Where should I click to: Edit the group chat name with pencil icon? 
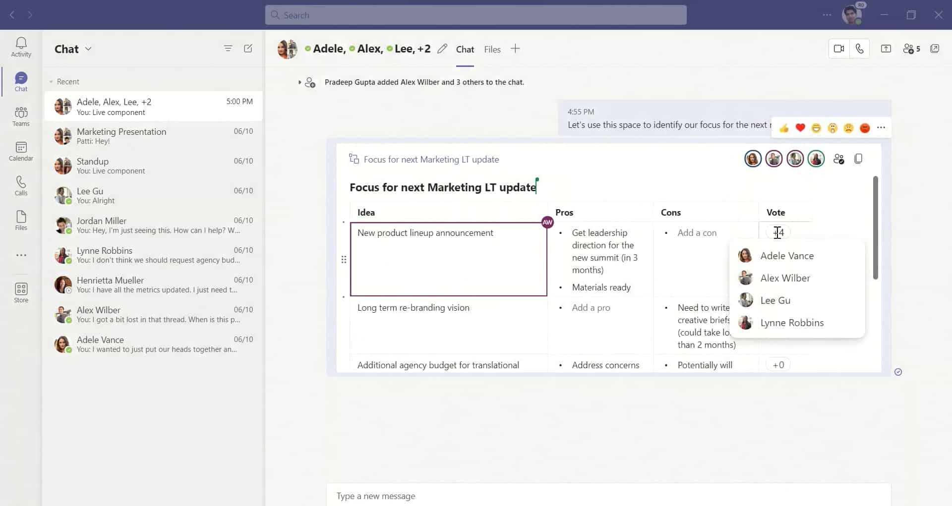pos(442,49)
